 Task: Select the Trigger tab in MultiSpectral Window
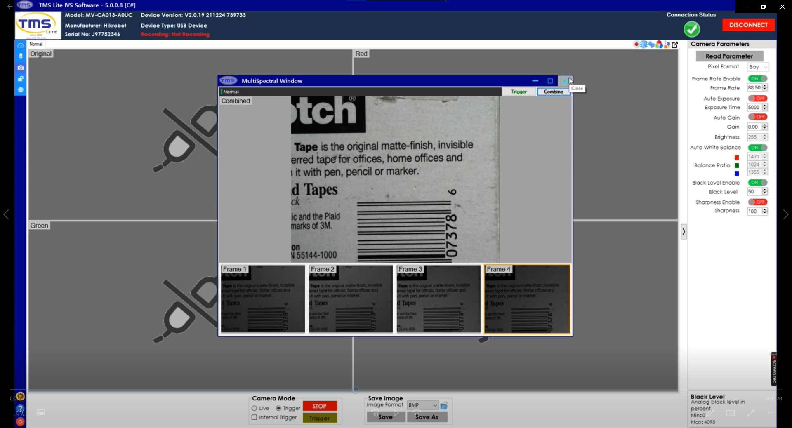tap(519, 92)
